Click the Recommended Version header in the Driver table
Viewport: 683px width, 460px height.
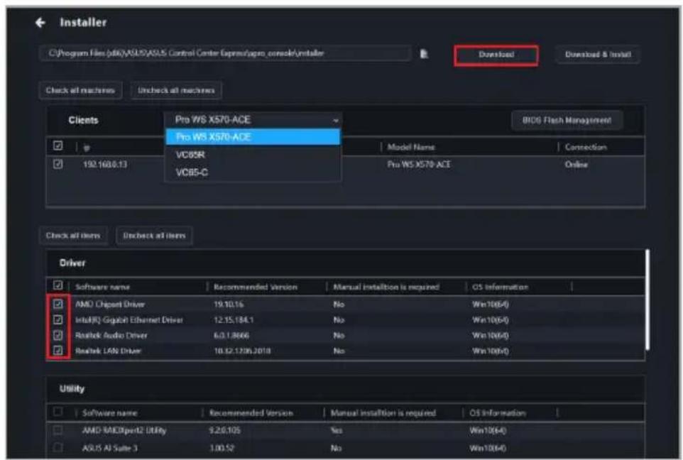tap(256, 287)
